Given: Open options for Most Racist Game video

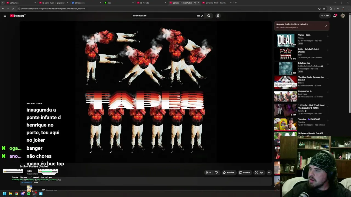Looking at the screenshot, I should [x=328, y=78].
